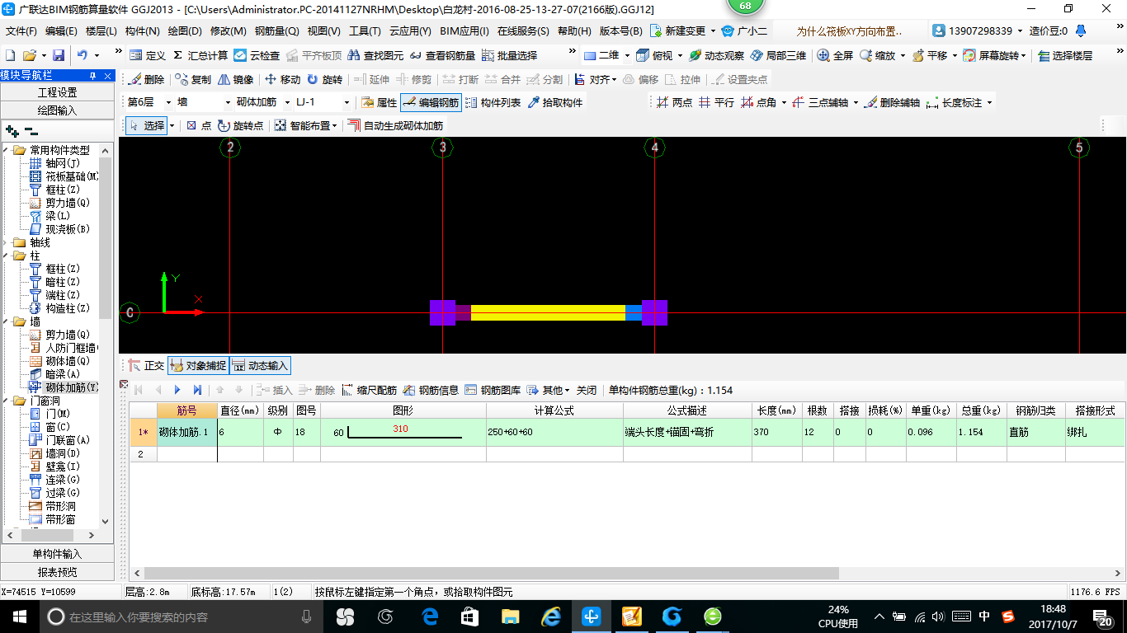Open 缩尺配筋 scaled reinforcement tool
This screenshot has width=1127, height=633.
coord(370,390)
